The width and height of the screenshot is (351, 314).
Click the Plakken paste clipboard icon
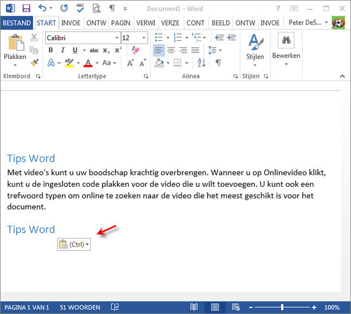coord(15,42)
